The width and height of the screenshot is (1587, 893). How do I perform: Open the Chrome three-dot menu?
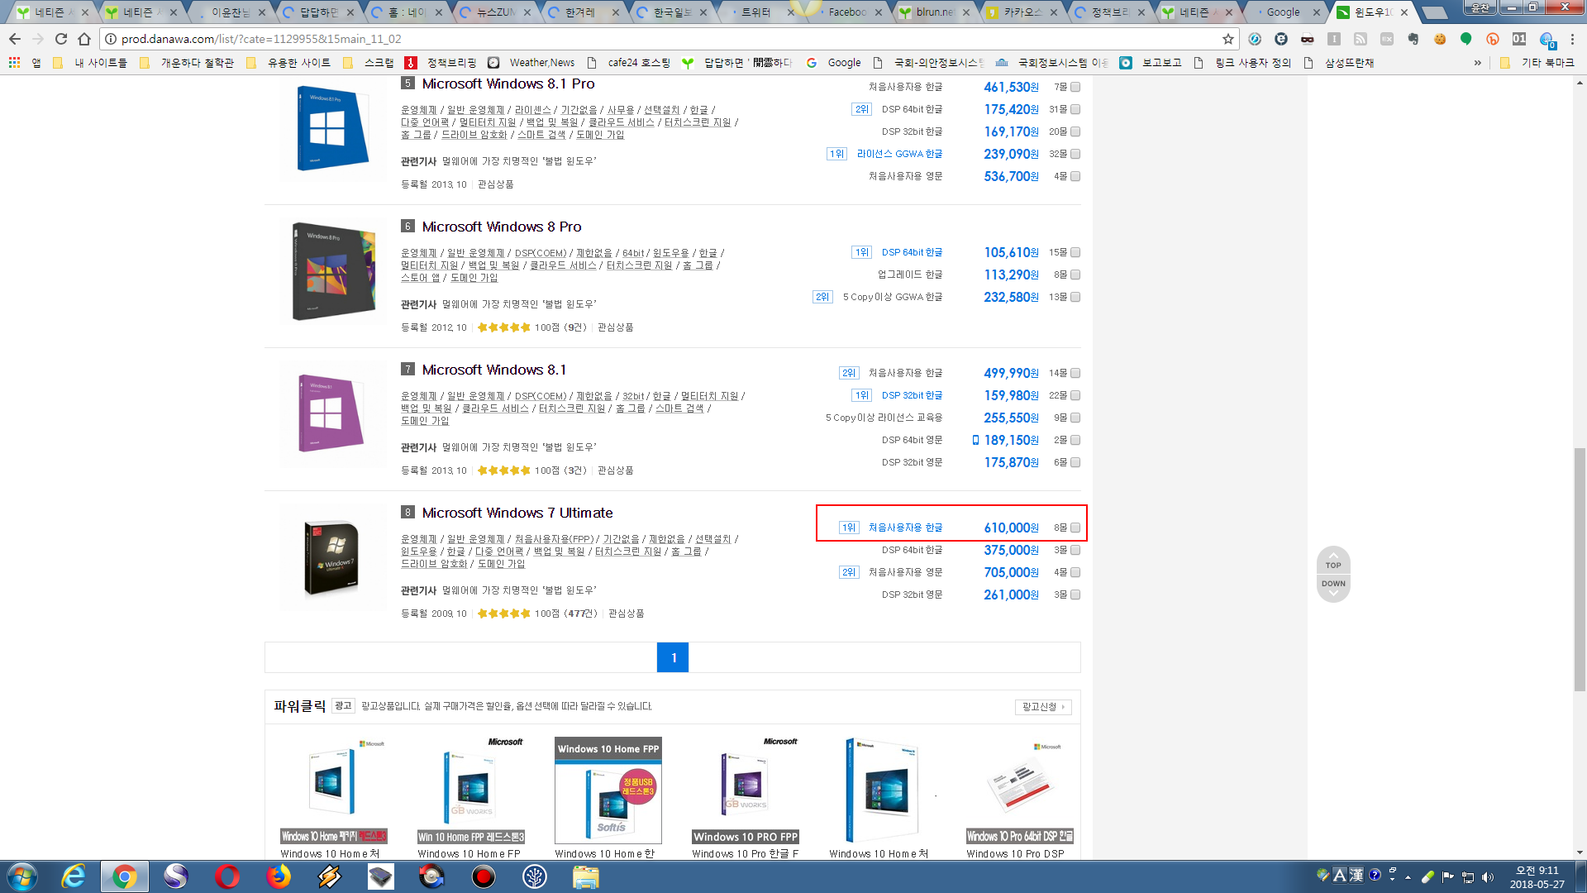1573,39
